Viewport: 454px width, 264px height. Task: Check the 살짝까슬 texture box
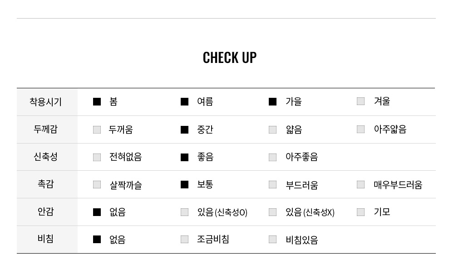97,185
